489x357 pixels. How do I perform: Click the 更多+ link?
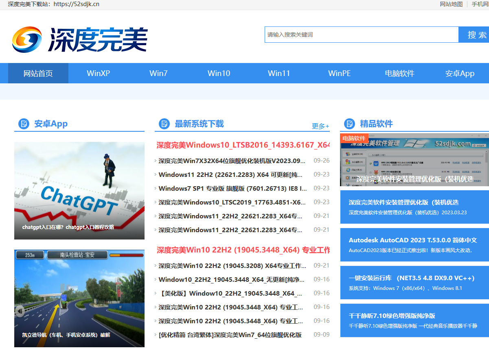click(320, 126)
